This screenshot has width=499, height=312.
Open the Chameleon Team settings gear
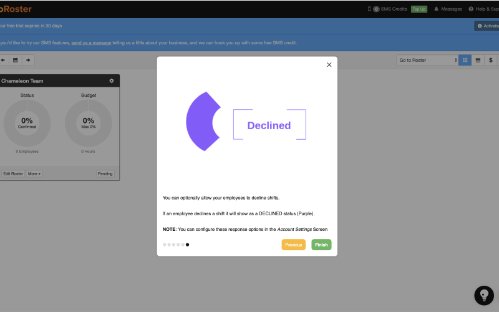click(x=112, y=81)
